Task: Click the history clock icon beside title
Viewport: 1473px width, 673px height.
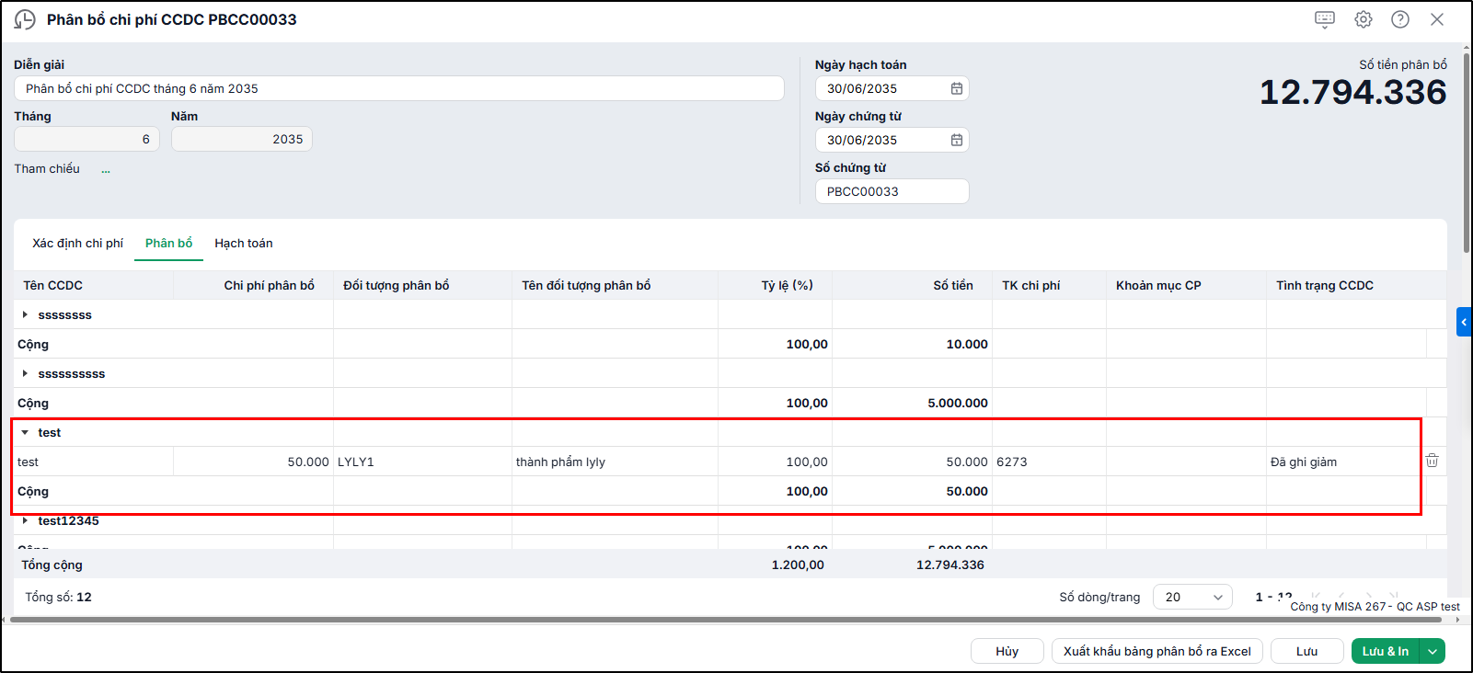Action: 25,19
